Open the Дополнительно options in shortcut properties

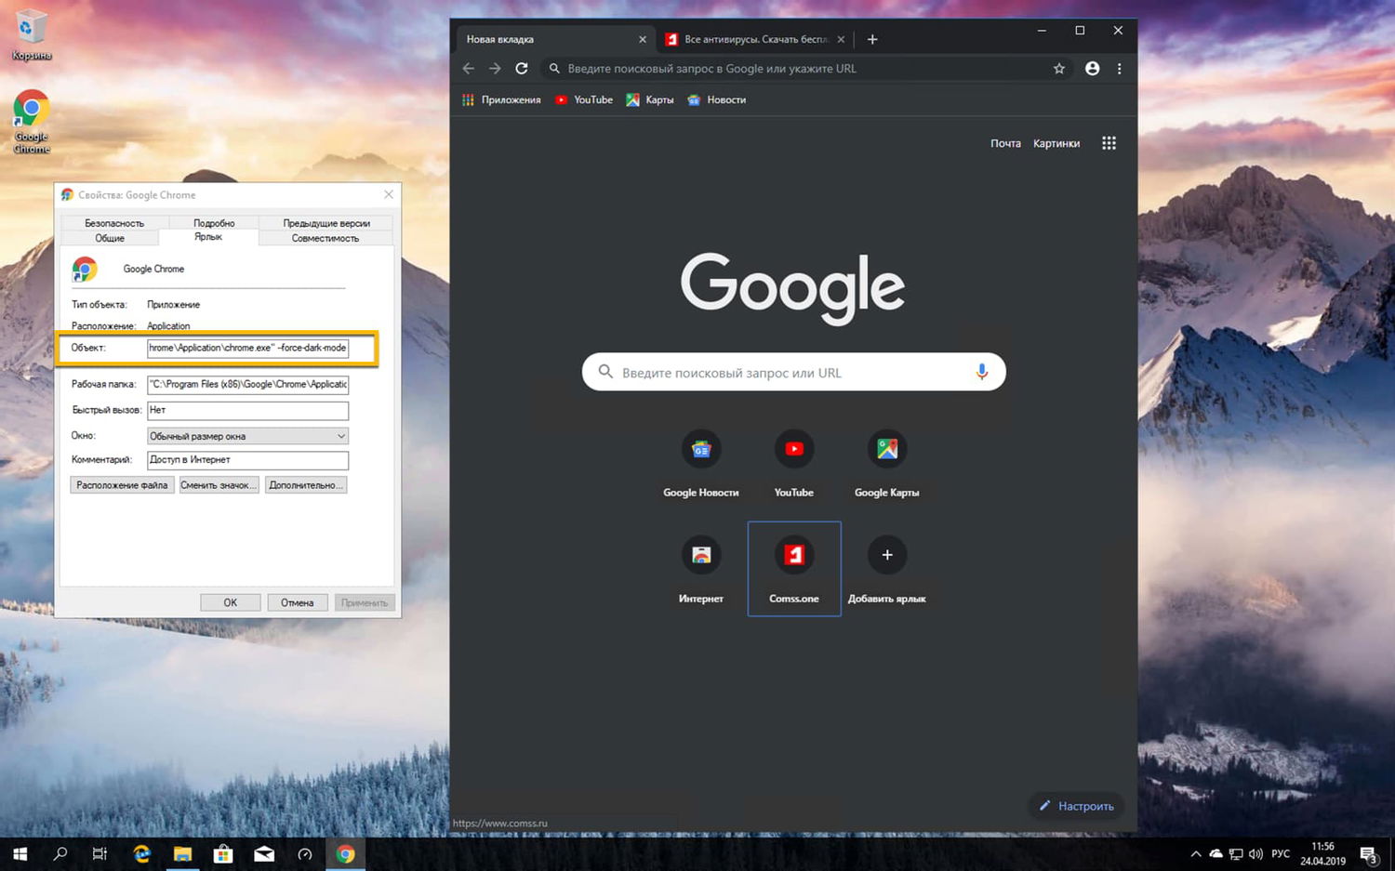(x=305, y=484)
